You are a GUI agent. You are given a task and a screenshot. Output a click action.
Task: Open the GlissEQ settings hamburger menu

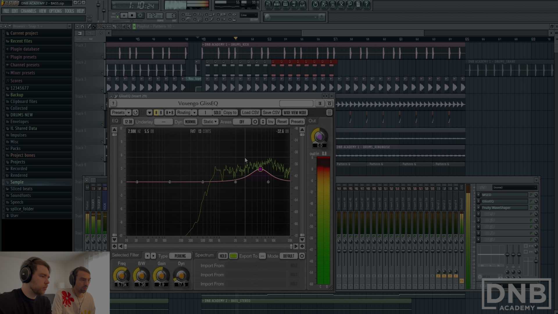(x=329, y=113)
